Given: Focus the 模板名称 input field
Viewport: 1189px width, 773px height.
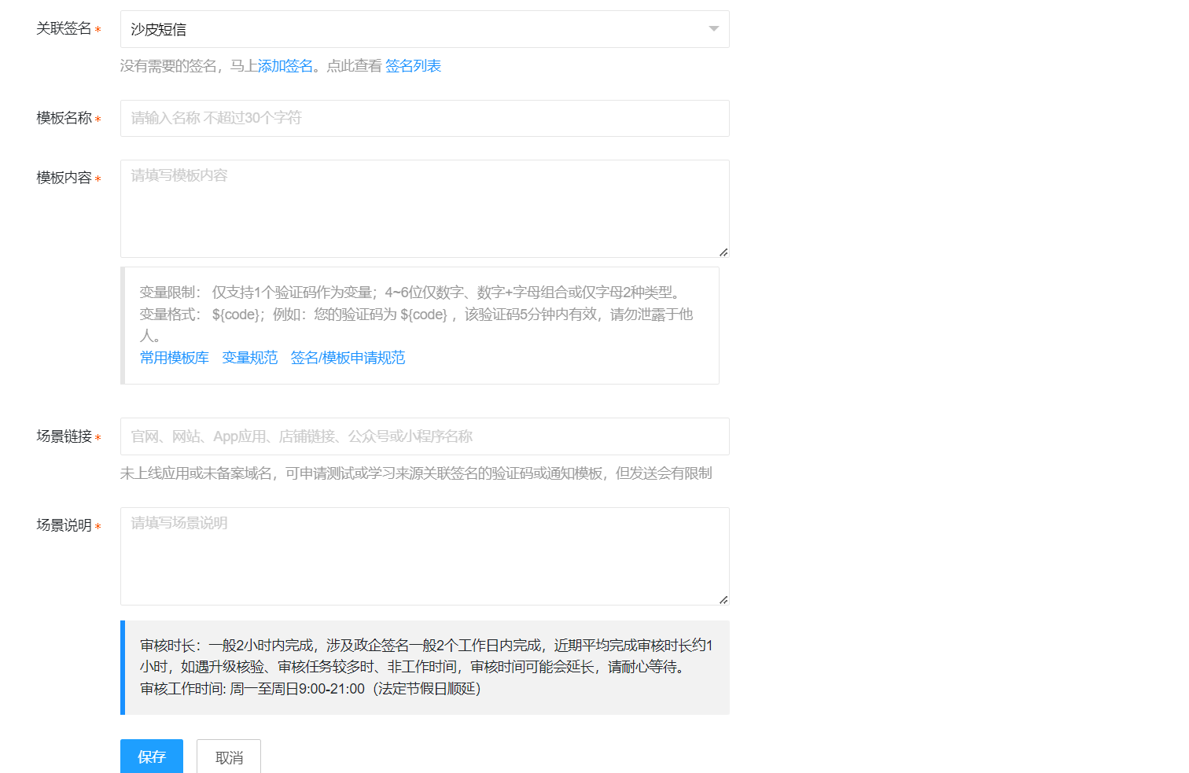Looking at the screenshot, I should [x=425, y=118].
